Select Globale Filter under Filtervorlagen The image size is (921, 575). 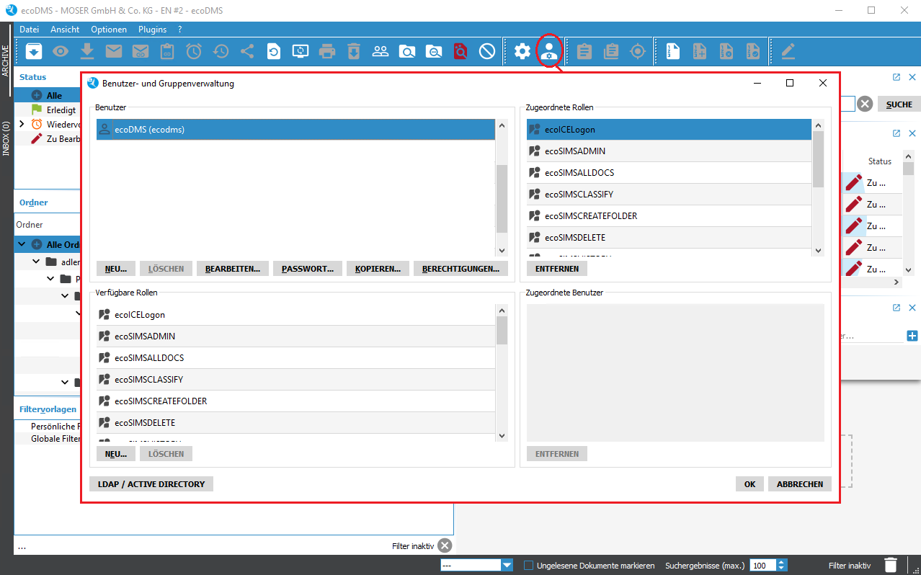click(x=55, y=439)
